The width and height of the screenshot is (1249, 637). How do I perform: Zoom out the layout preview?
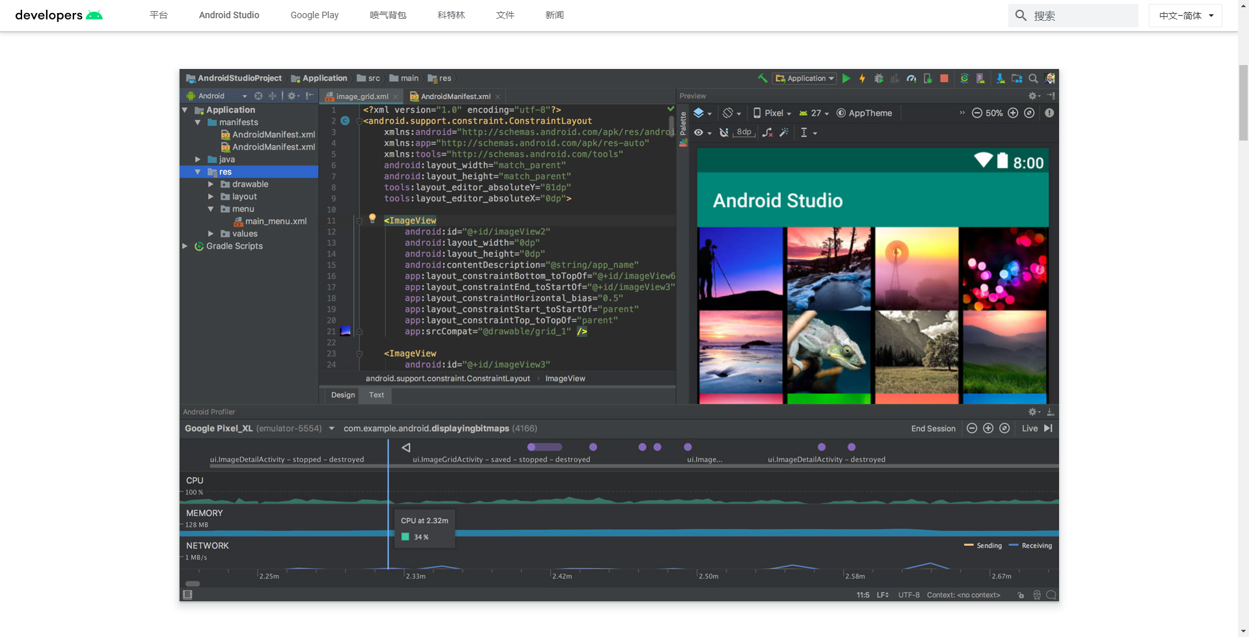click(976, 113)
